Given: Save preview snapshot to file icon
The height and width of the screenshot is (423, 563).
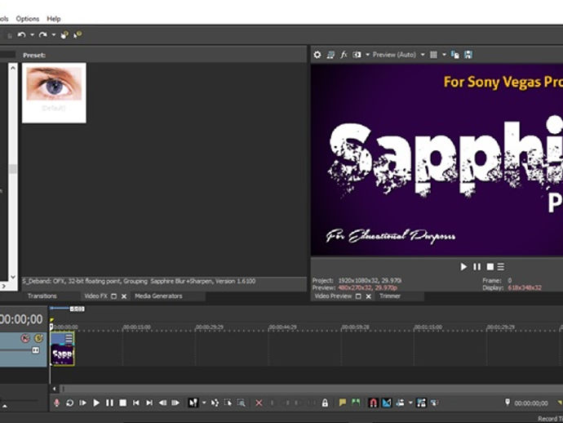Looking at the screenshot, I should (468, 55).
